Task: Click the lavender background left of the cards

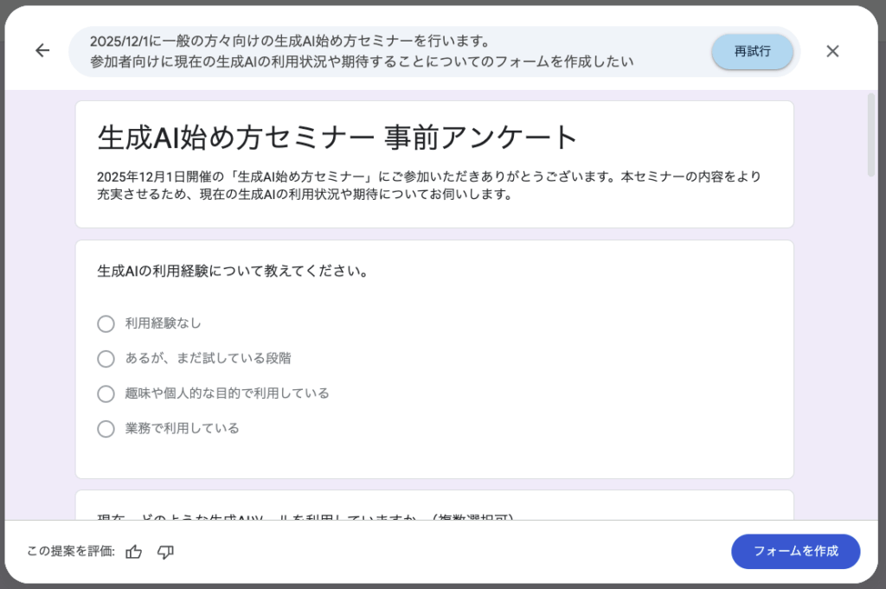Action: click(x=40, y=303)
